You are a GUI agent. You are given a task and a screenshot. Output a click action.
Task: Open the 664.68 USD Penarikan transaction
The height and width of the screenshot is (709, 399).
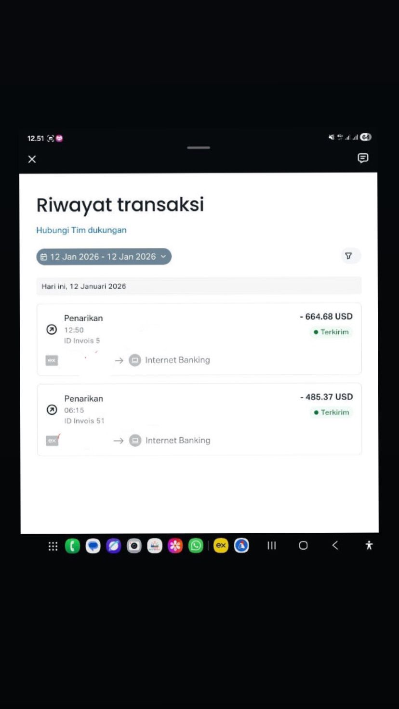pos(199,339)
